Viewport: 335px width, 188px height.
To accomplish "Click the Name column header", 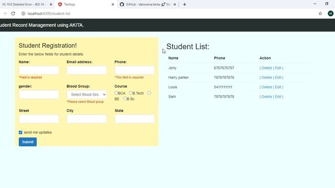I will pos(173,58).
